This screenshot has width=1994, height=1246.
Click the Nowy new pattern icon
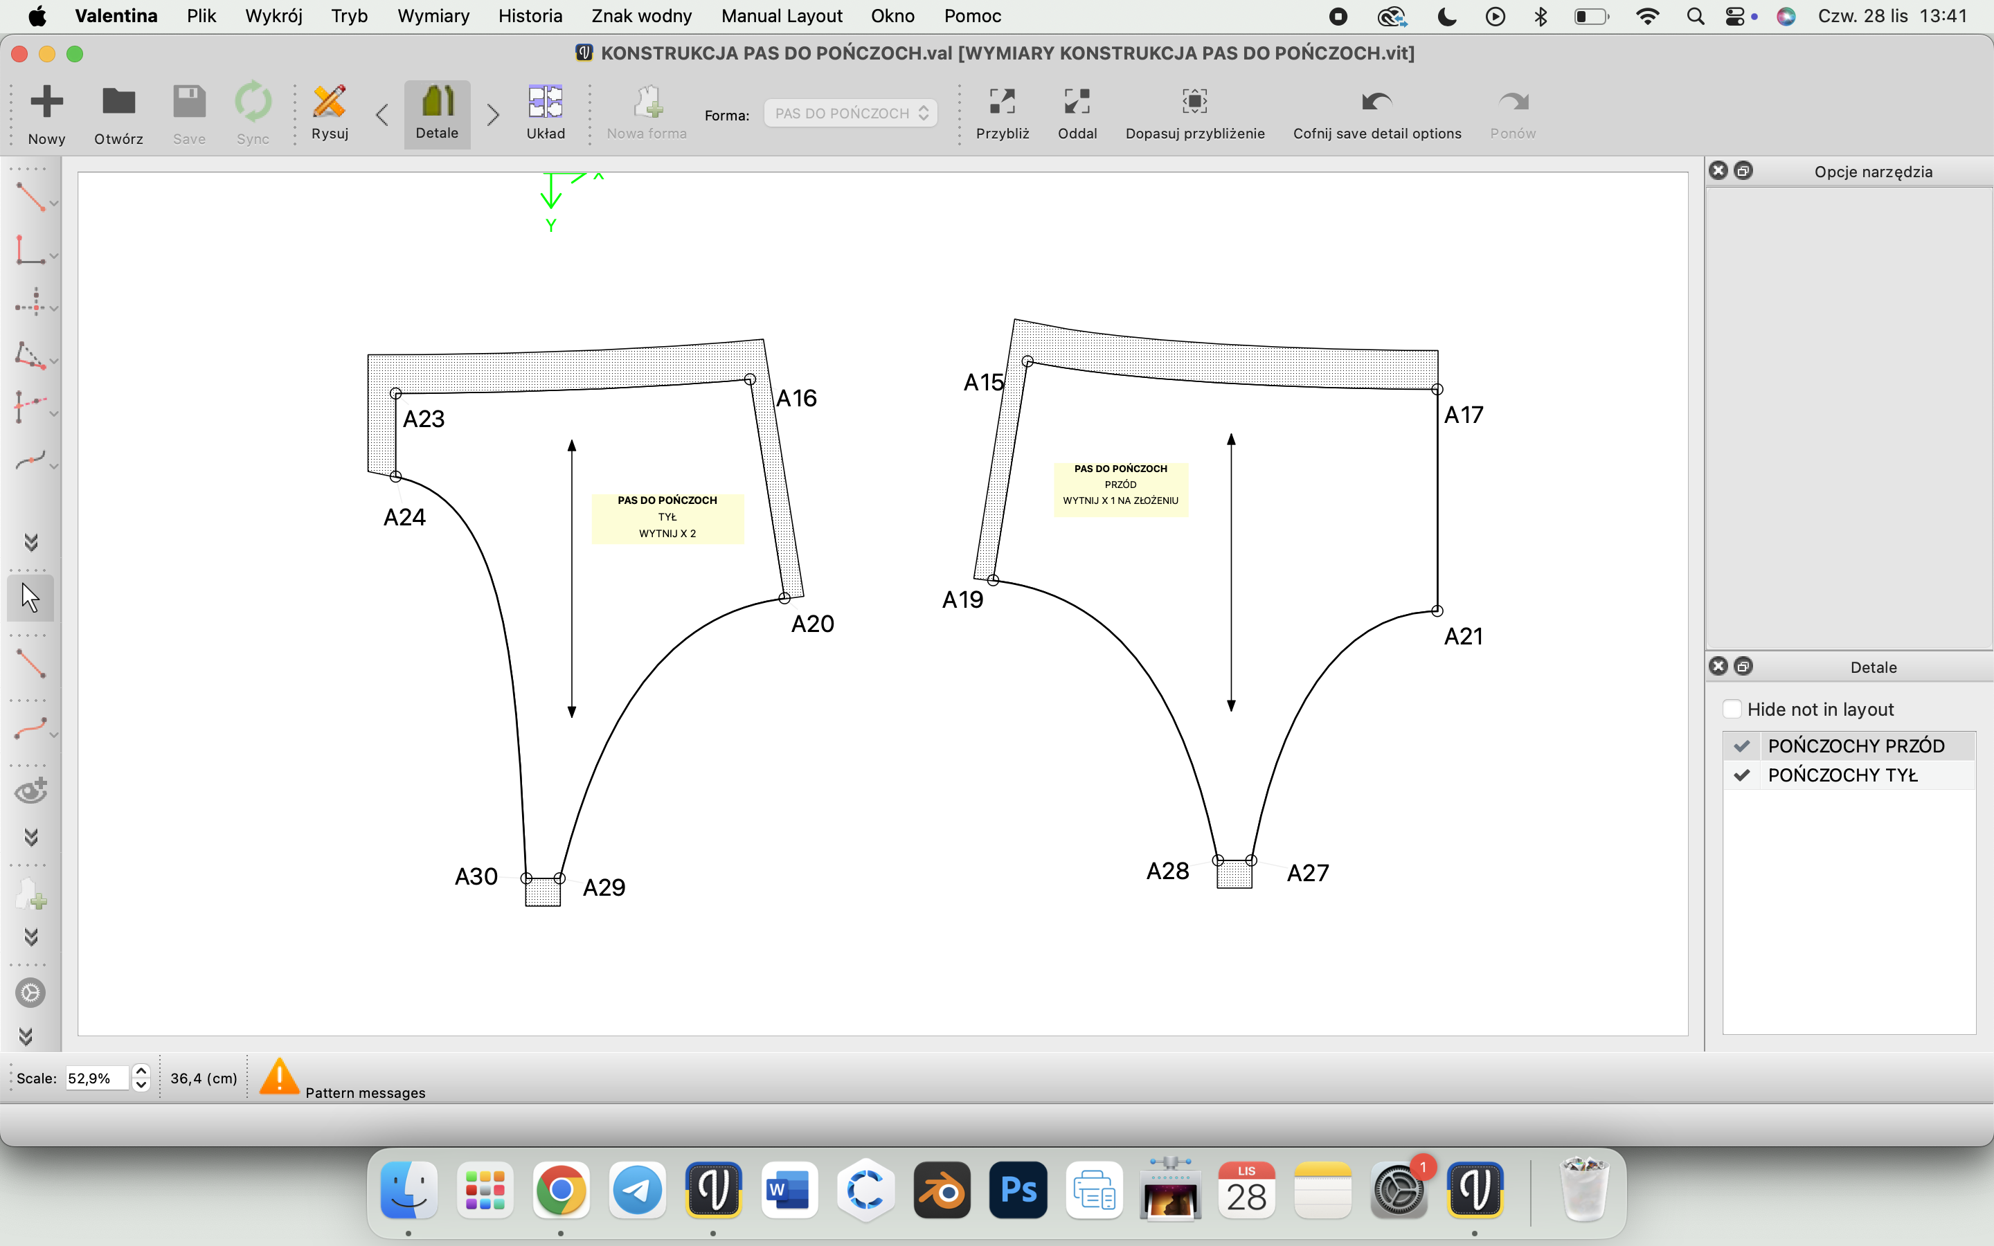(x=46, y=102)
